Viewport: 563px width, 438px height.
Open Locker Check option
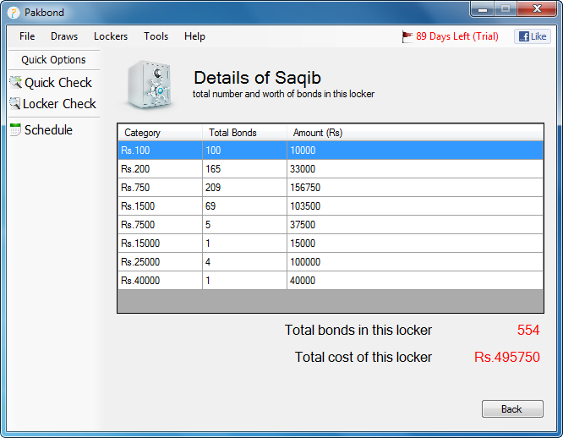pyautogui.click(x=59, y=104)
